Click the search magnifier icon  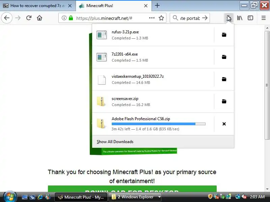[x=175, y=18]
